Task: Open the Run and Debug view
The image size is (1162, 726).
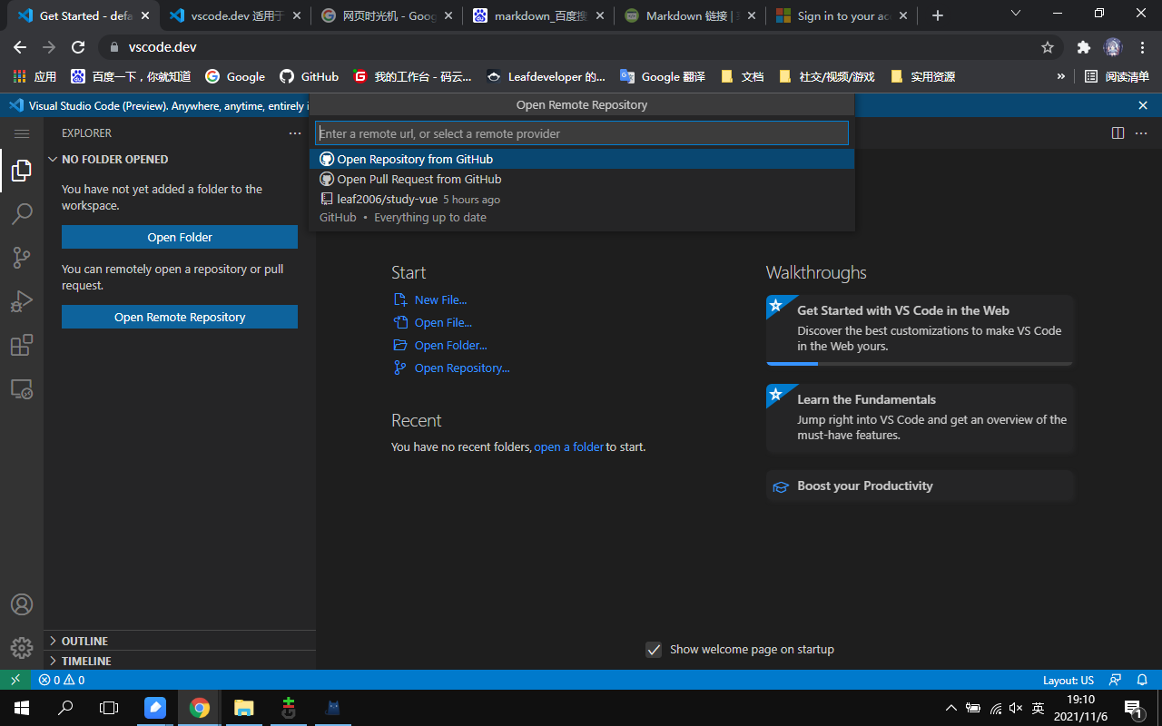Action: coord(22,301)
